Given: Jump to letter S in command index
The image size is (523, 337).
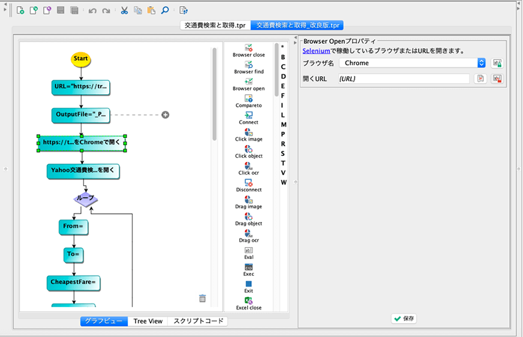Looking at the screenshot, I should click(x=283, y=154).
